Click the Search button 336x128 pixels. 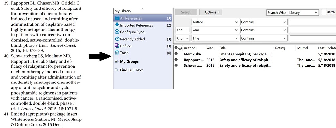tap(186, 12)
